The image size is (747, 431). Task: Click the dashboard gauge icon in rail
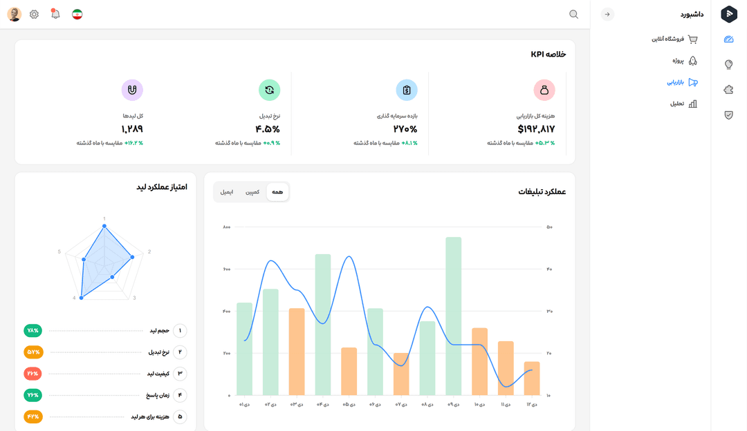(x=728, y=39)
